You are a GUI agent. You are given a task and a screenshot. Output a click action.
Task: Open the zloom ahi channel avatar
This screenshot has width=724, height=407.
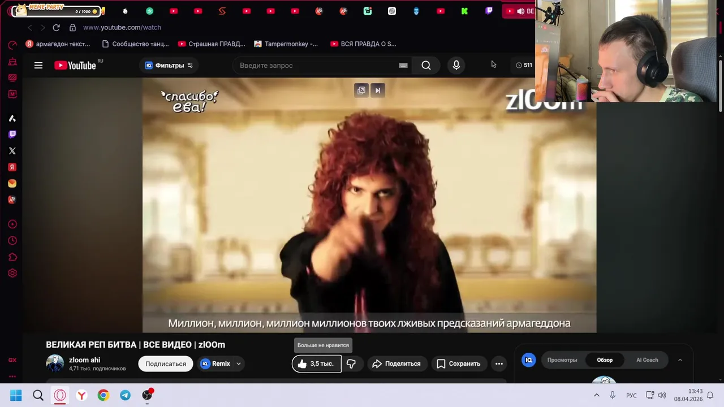55,363
